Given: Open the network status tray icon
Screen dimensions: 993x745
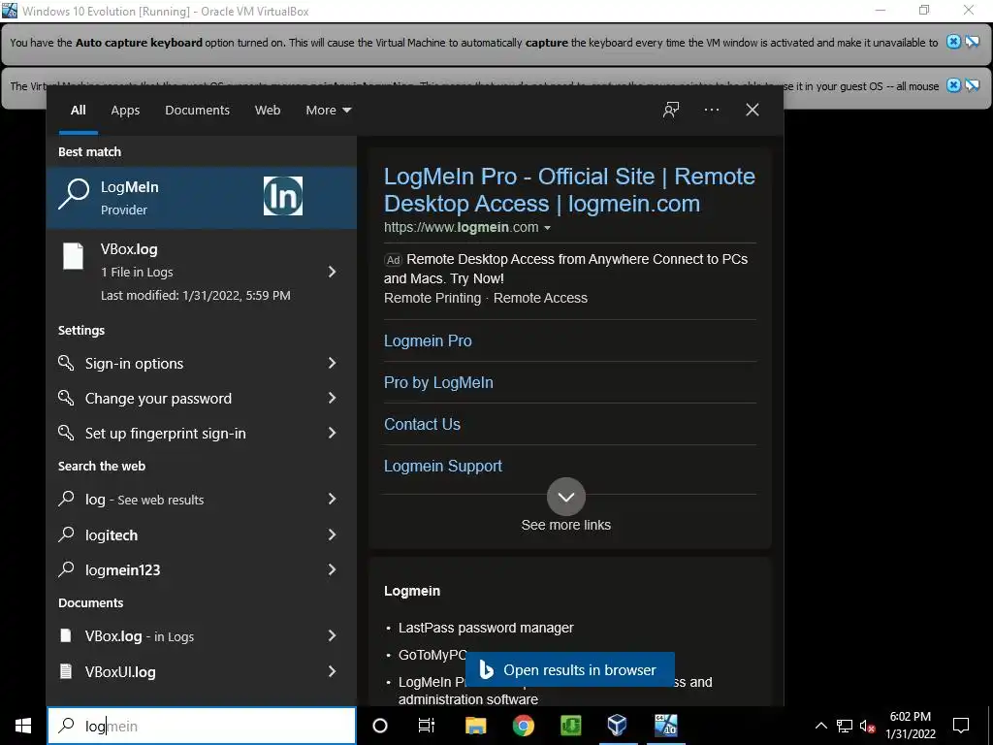Looking at the screenshot, I should point(845,726).
